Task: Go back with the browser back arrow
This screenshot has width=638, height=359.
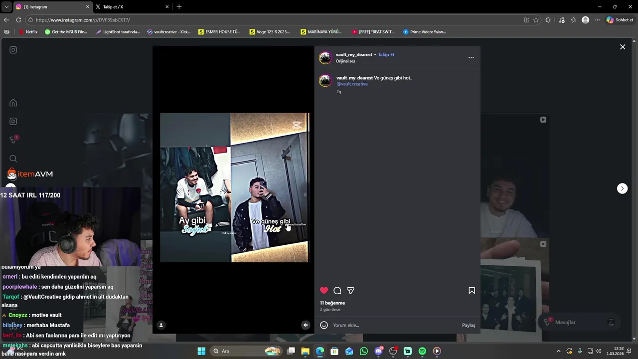Action: [6, 20]
